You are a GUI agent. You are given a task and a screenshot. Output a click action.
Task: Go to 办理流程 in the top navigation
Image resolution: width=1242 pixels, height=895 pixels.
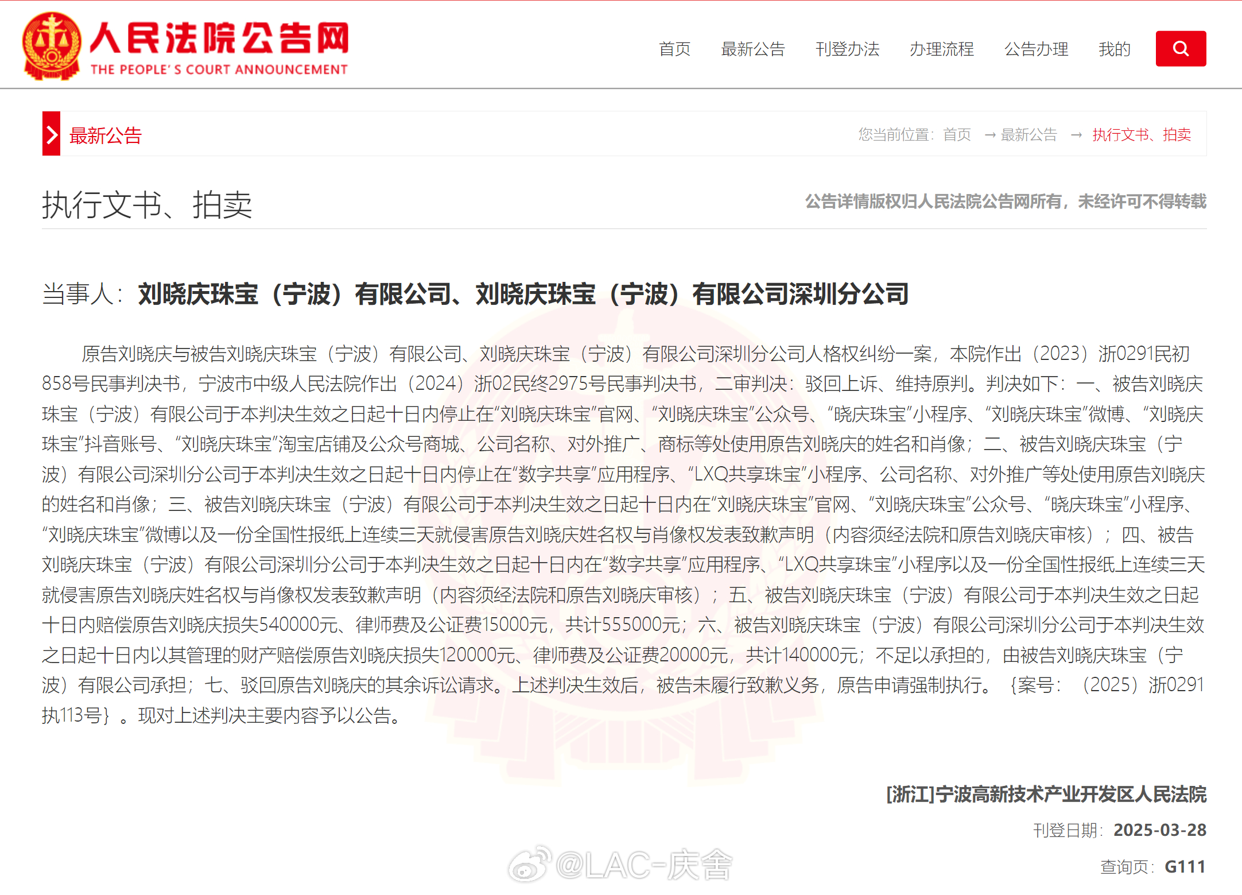[x=942, y=49]
